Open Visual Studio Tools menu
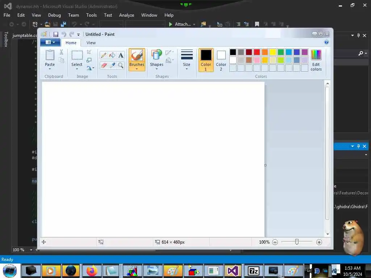 pos(92,15)
